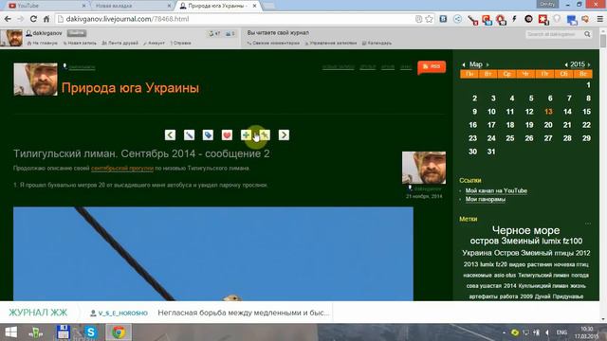Viewport: 607px width, 341px height.
Task: Open the Chrome hamburger menu
Action: 600,19
